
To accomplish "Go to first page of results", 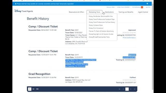I will pos(119,89).
